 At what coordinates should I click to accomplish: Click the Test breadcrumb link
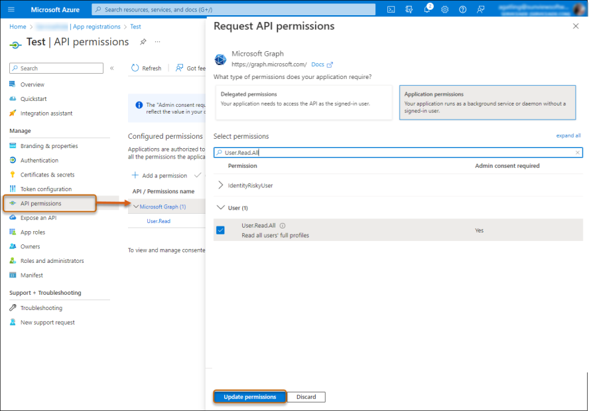135,27
